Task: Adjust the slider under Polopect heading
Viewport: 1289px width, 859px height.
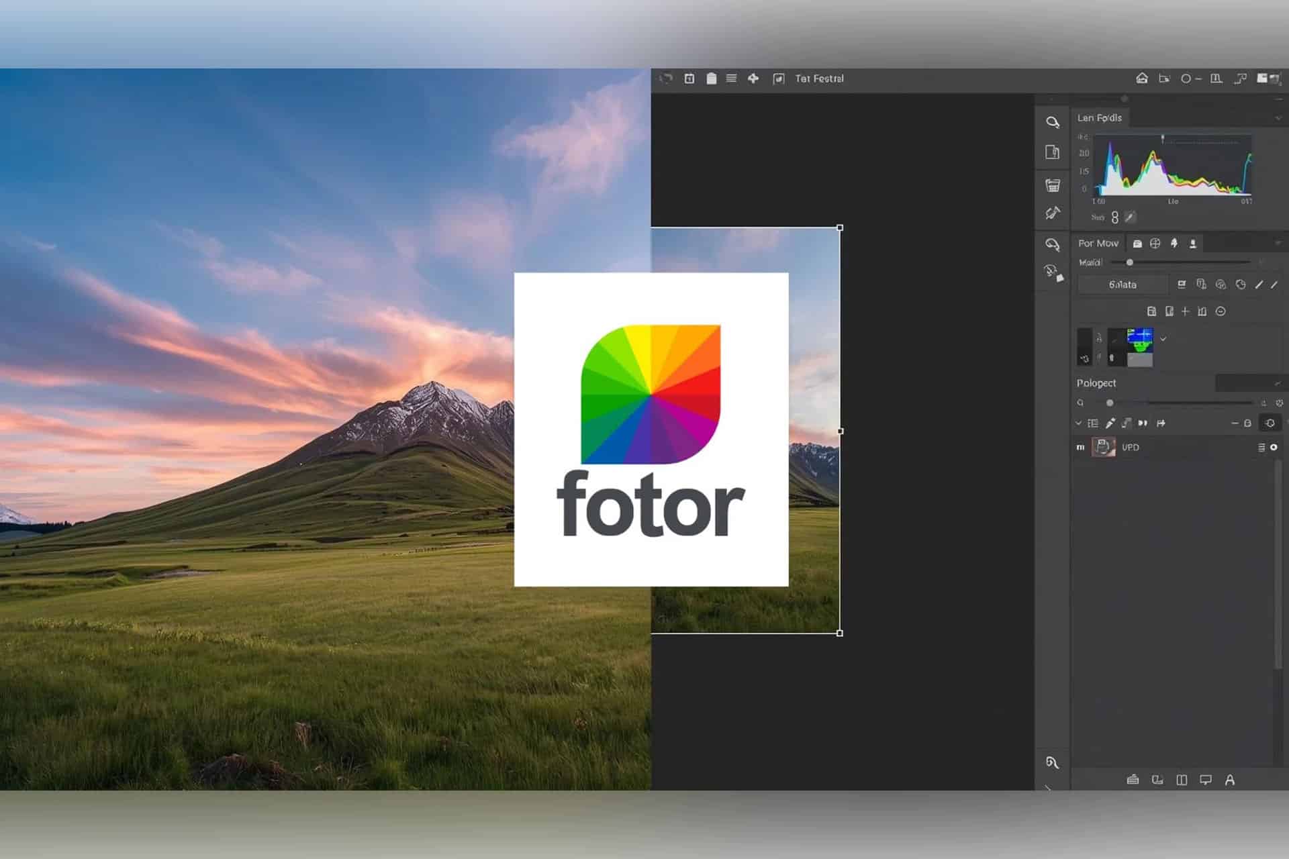Action: click(x=1110, y=403)
